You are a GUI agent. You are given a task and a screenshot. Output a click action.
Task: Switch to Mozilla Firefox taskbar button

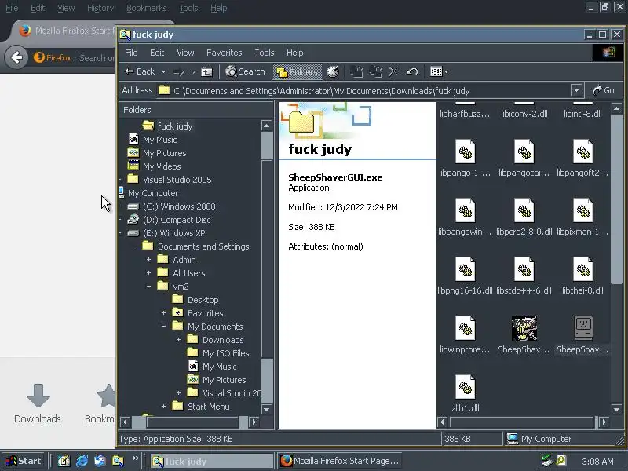pyautogui.click(x=339, y=461)
